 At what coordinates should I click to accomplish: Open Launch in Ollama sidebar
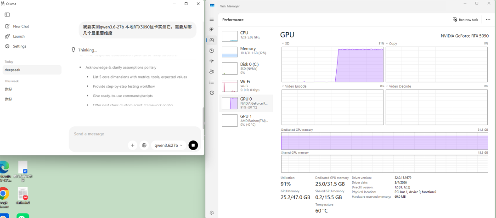tap(15, 36)
